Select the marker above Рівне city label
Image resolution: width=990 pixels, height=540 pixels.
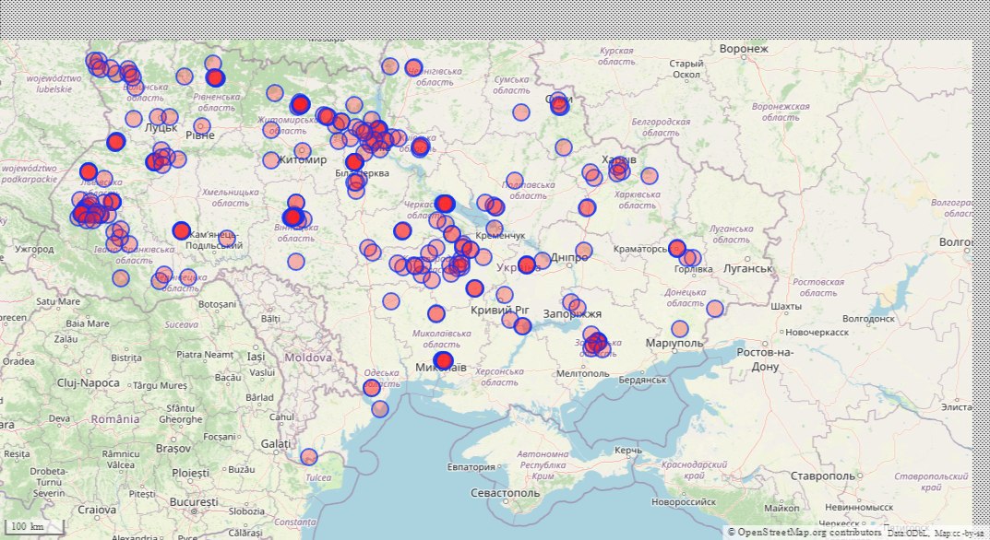click(201, 125)
